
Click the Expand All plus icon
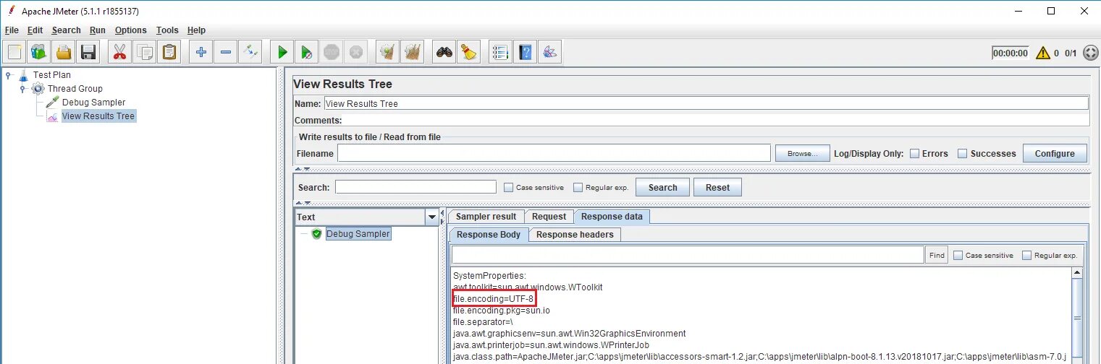click(201, 52)
